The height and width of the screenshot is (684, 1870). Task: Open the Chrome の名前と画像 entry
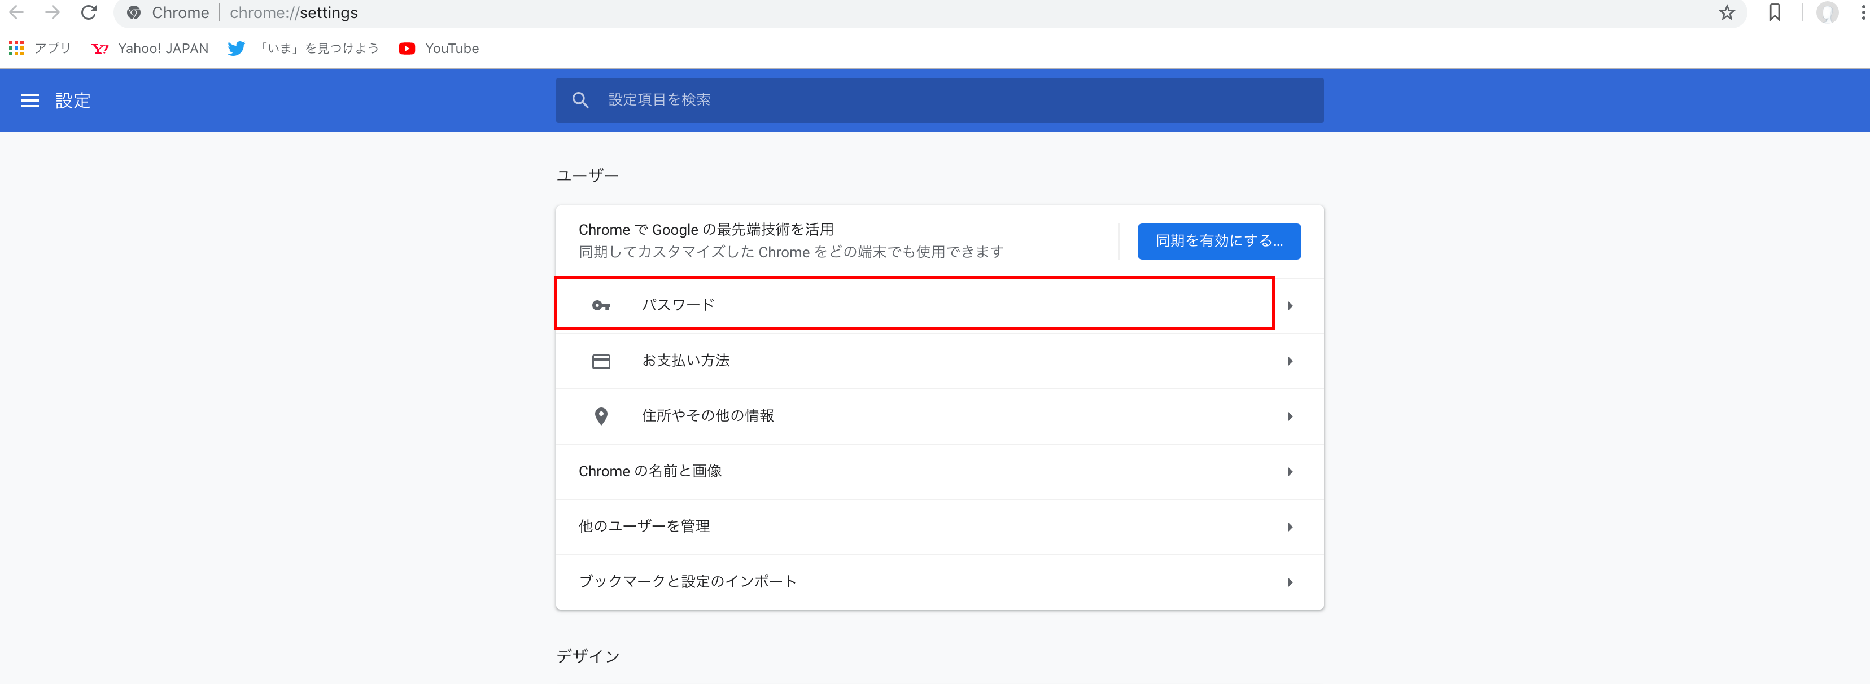(940, 471)
